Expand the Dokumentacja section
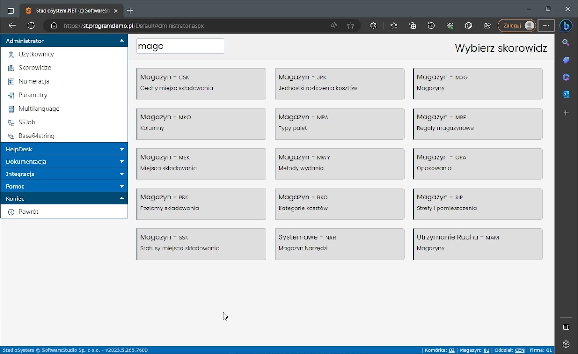The image size is (578, 354). tap(121, 161)
